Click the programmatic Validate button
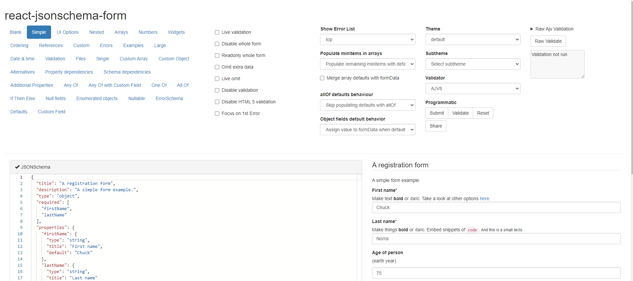Image resolution: width=633 pixels, height=281 pixels. point(461,113)
